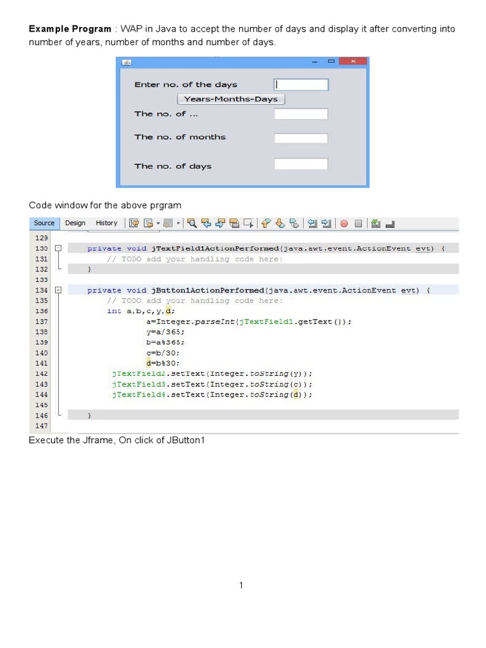Click the Enter no. of days field

pos(301,85)
